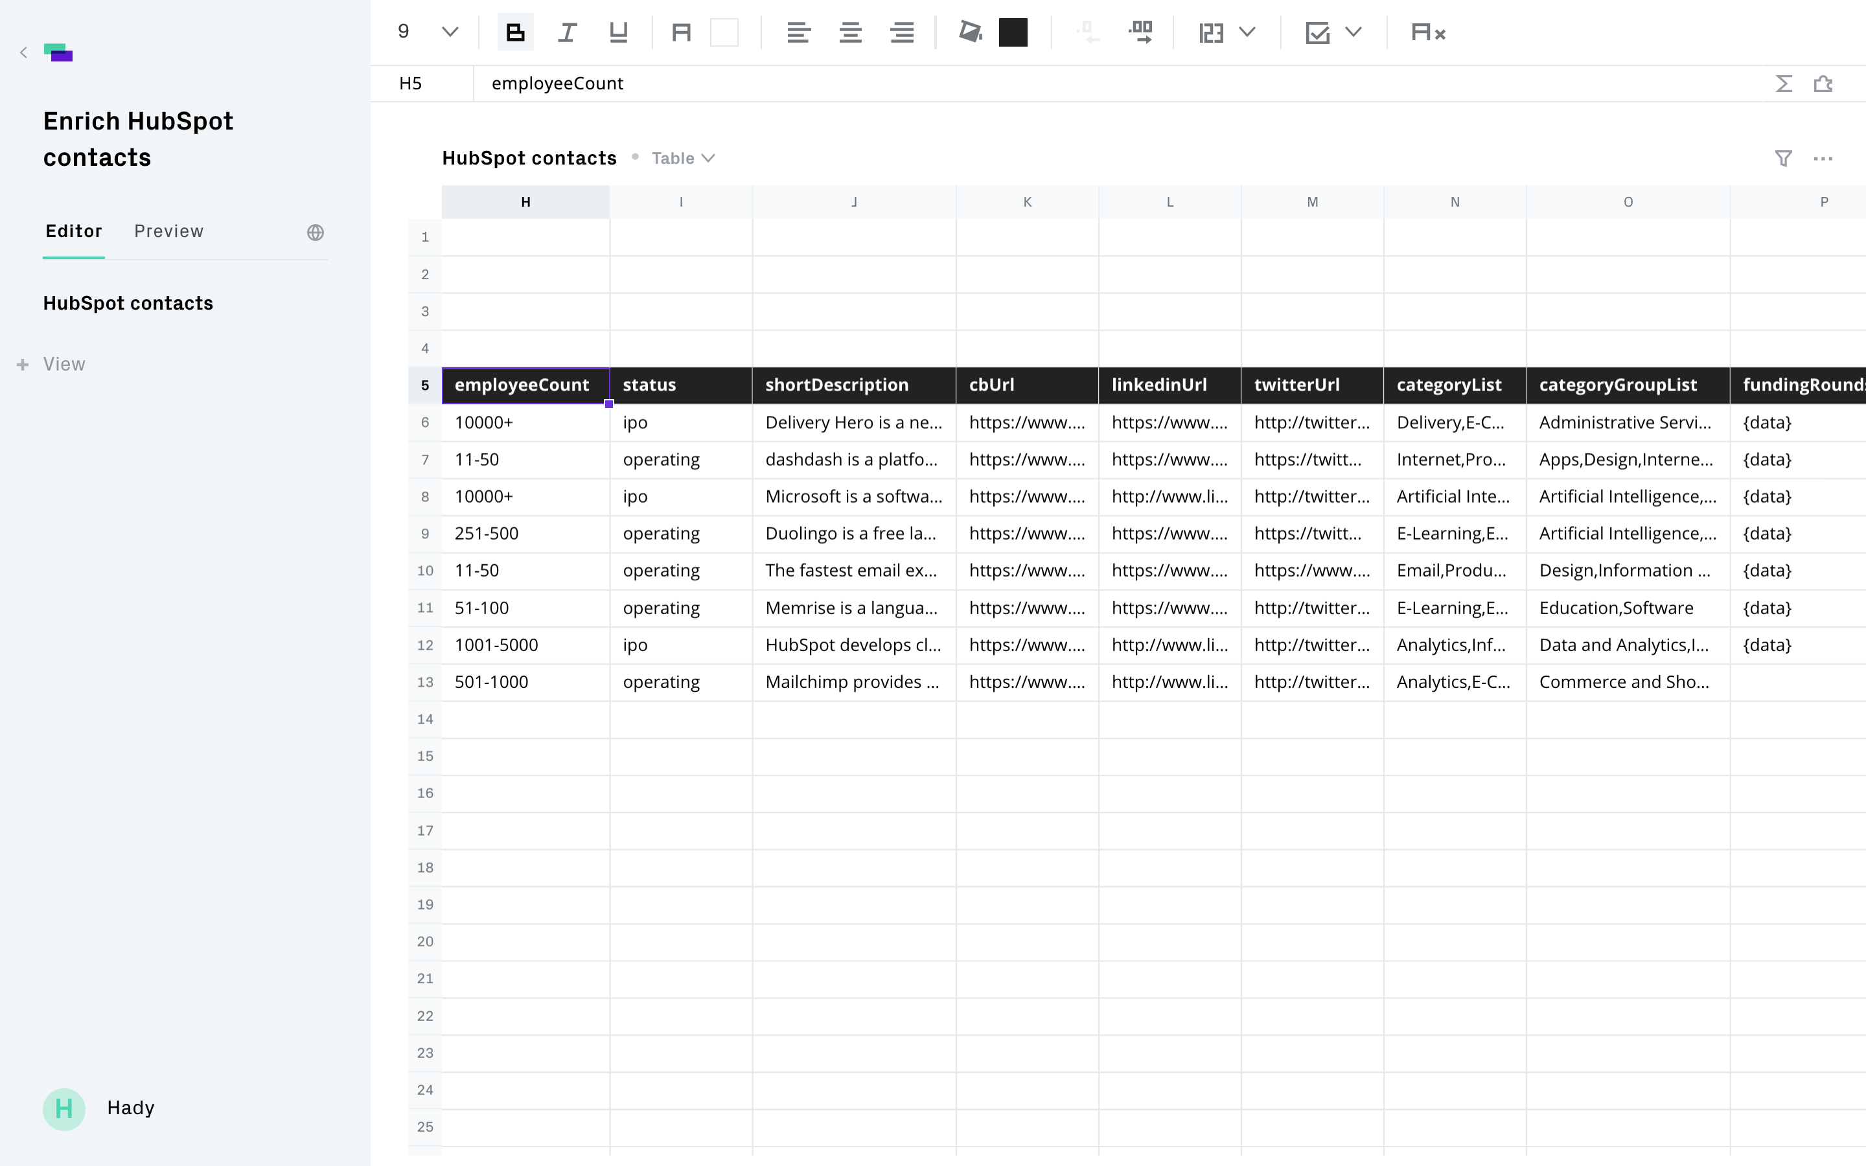Open the black fill color swatch
1866x1166 pixels.
click(1013, 32)
